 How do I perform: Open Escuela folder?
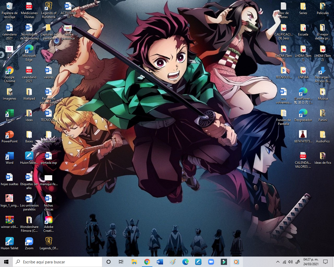pos(303,30)
